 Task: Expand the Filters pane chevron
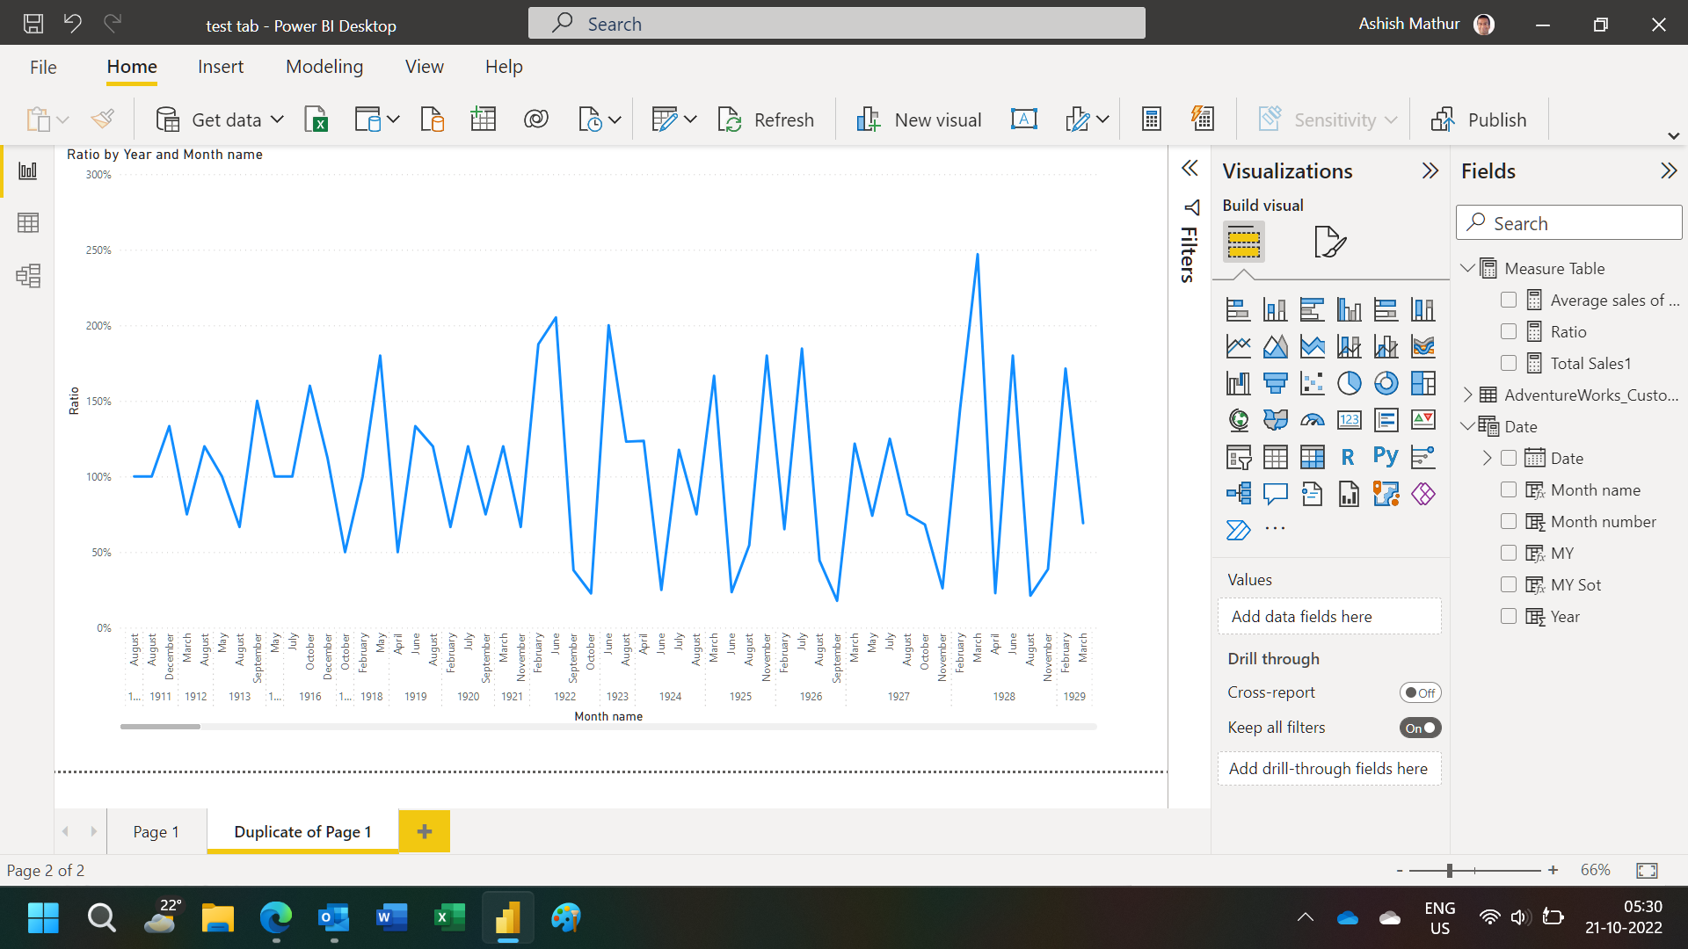tap(1190, 168)
